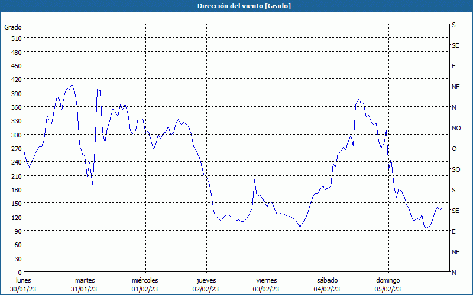Click the 300 y-axis value

(17, 135)
